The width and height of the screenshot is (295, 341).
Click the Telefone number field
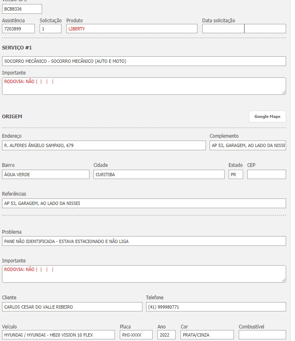[216, 307]
